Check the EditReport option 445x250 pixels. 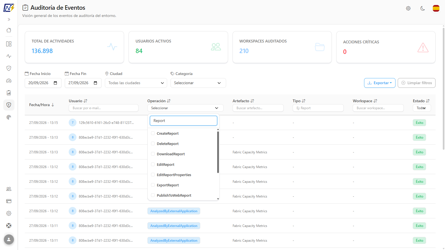coord(153,164)
